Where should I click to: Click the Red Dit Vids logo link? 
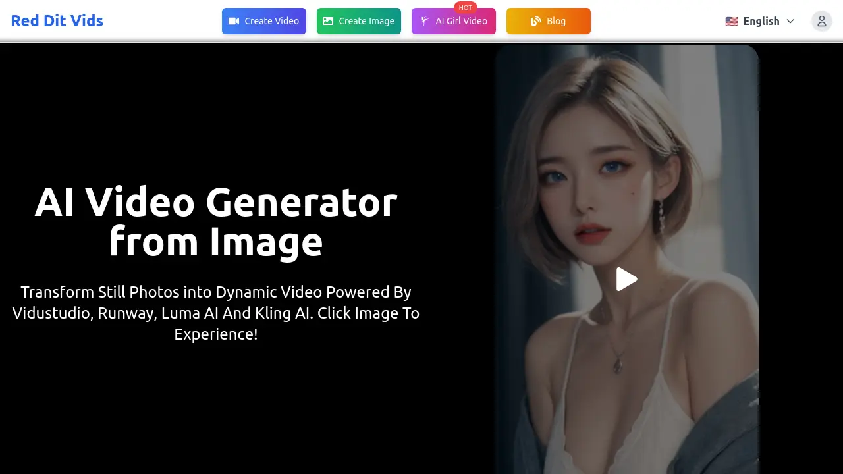pos(57,21)
